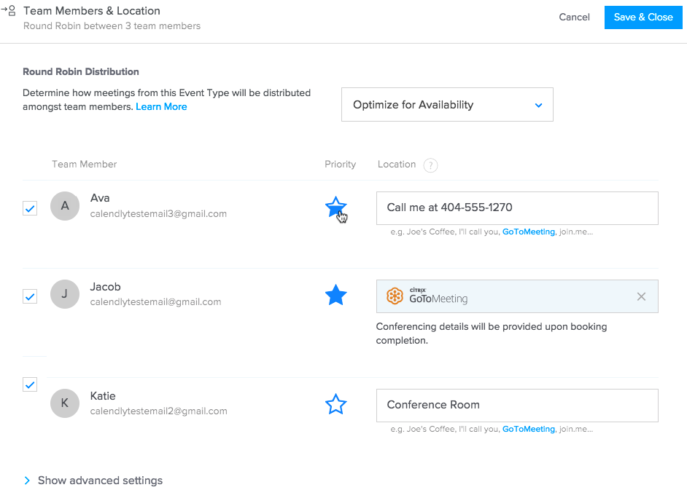
Task: Click Jacob's avatar circle
Action: tap(65, 294)
